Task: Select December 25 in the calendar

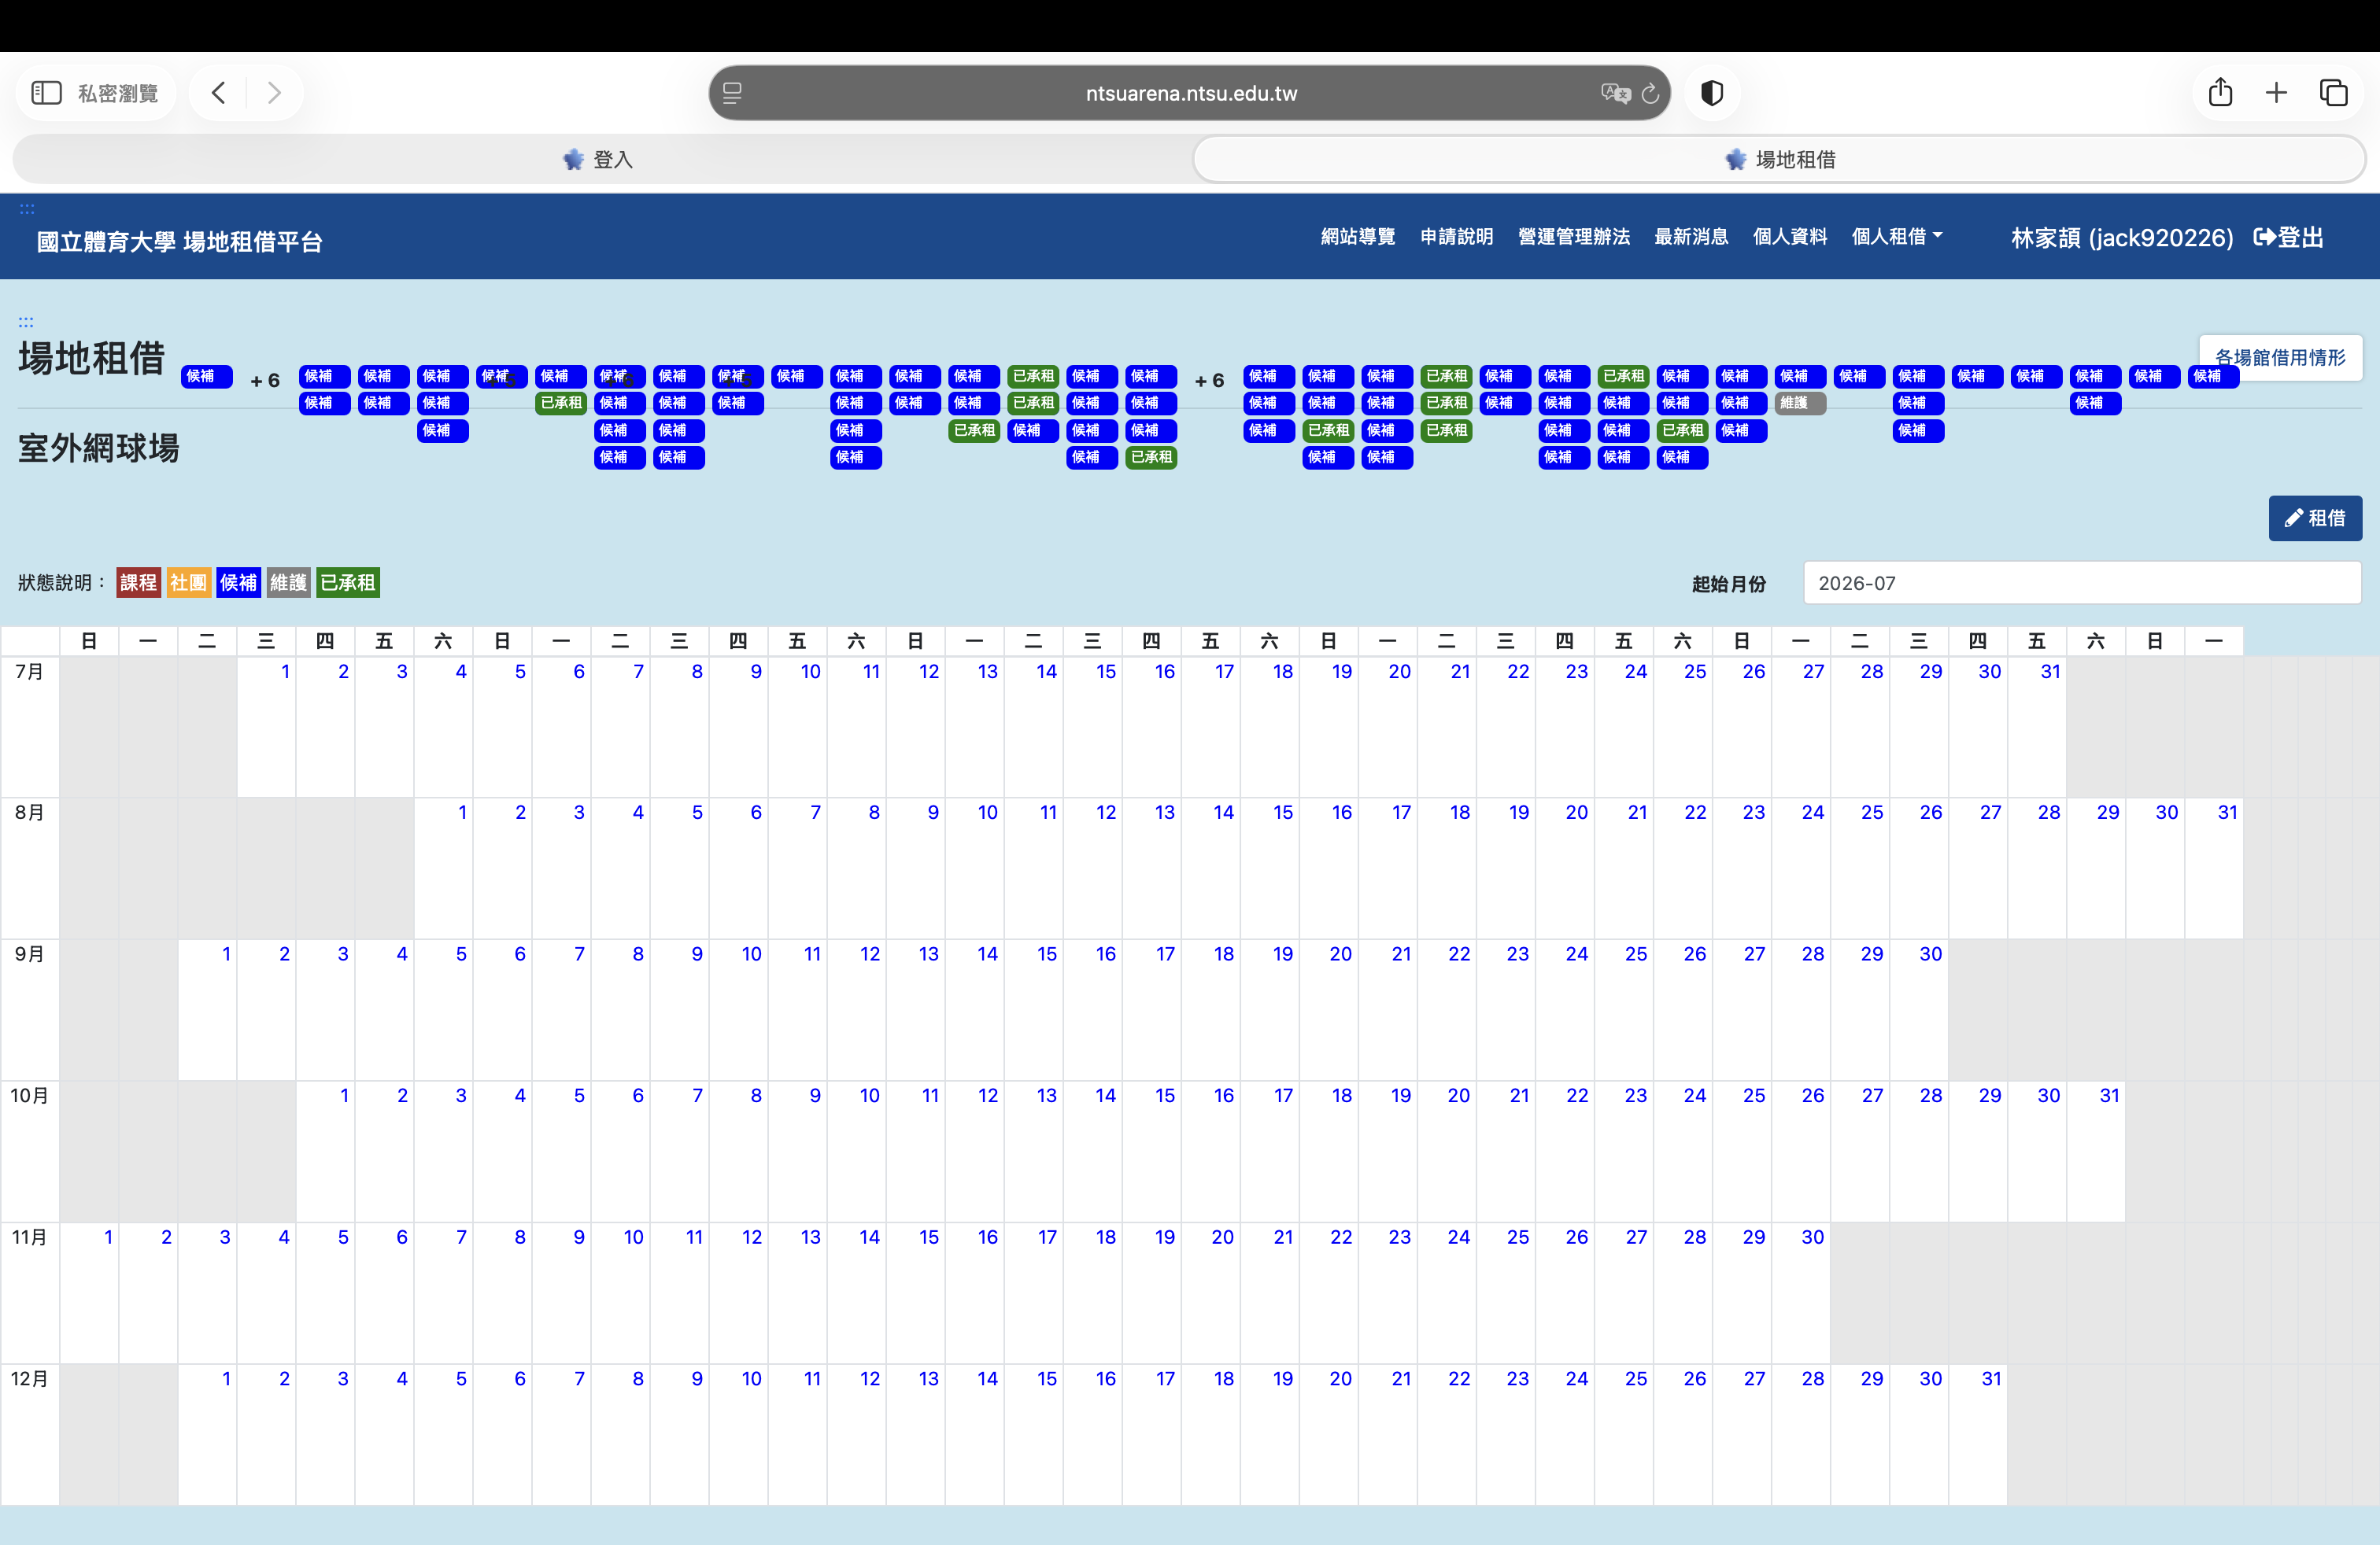Action: (x=1636, y=1379)
